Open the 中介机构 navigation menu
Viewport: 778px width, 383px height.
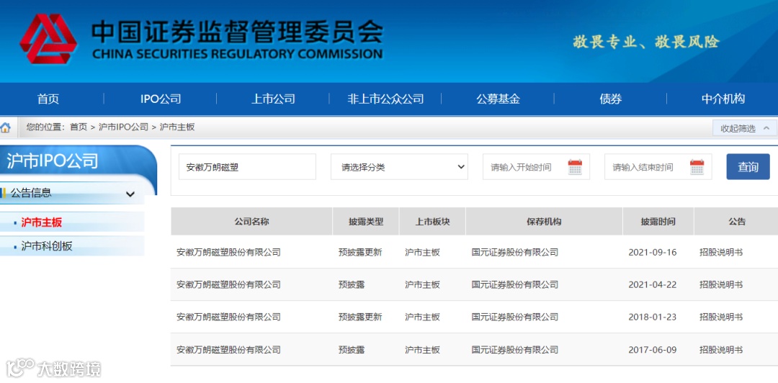(x=723, y=99)
